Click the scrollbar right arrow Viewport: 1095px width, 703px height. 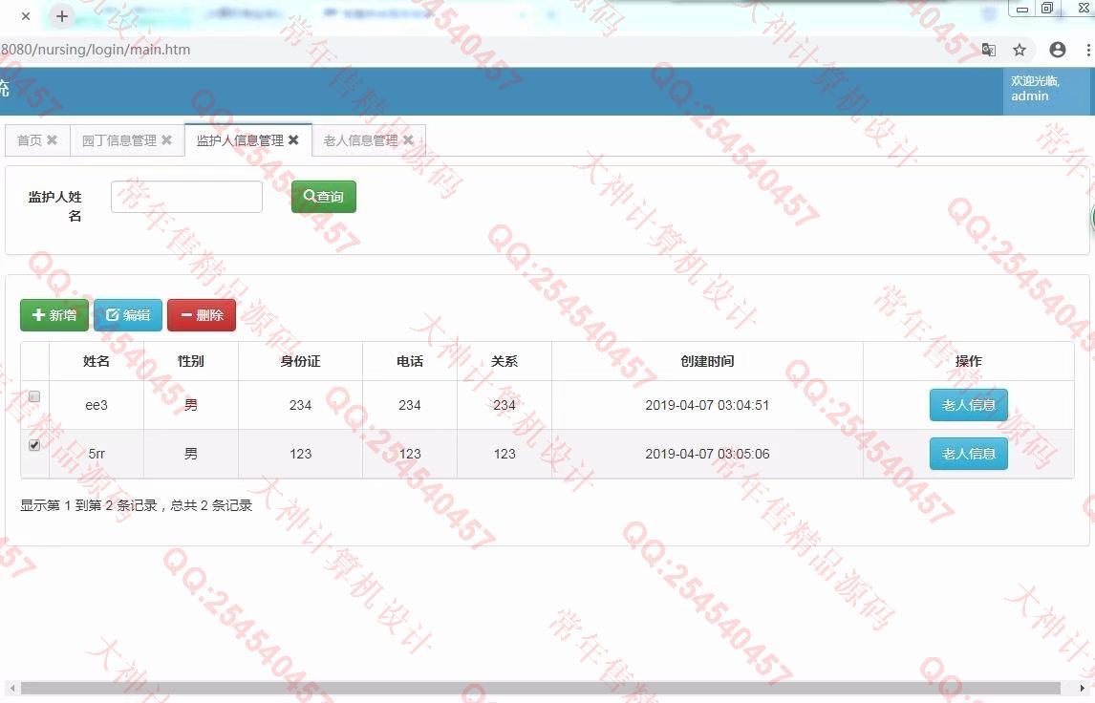pyautogui.click(x=1083, y=689)
